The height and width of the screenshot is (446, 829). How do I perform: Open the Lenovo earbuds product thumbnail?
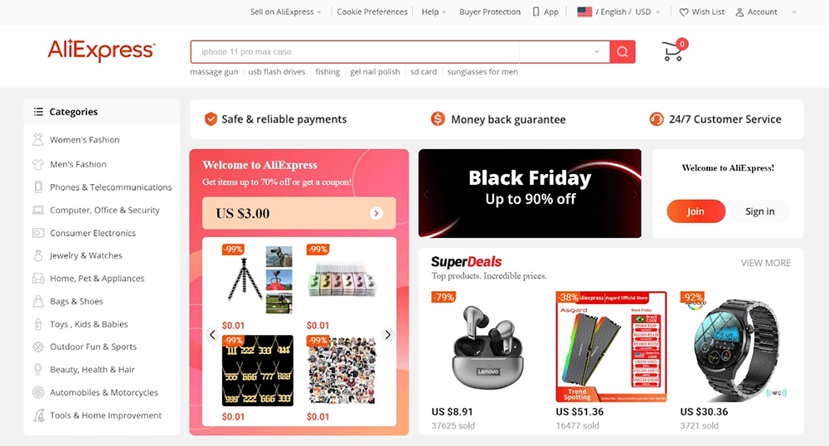pyautogui.click(x=487, y=347)
